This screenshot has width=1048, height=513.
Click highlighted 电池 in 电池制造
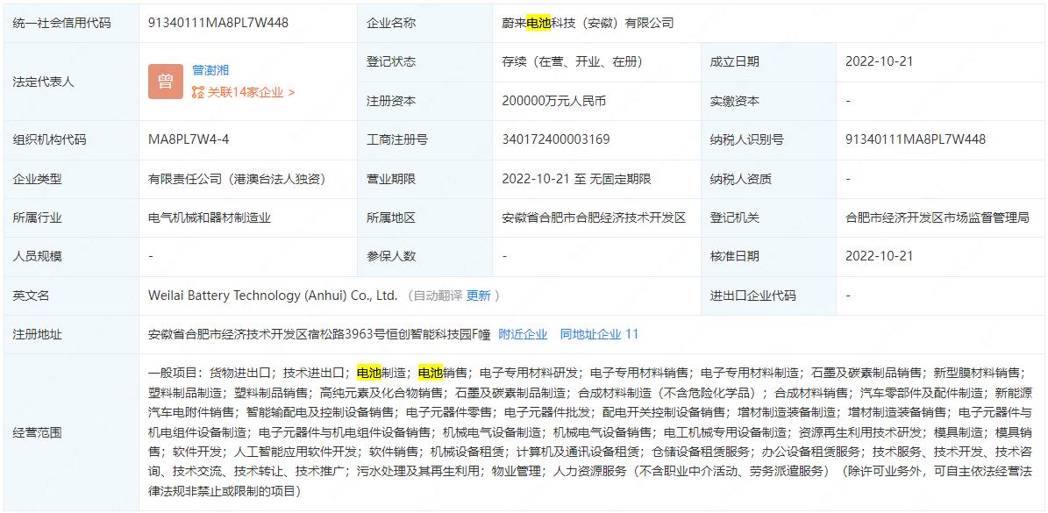(369, 373)
